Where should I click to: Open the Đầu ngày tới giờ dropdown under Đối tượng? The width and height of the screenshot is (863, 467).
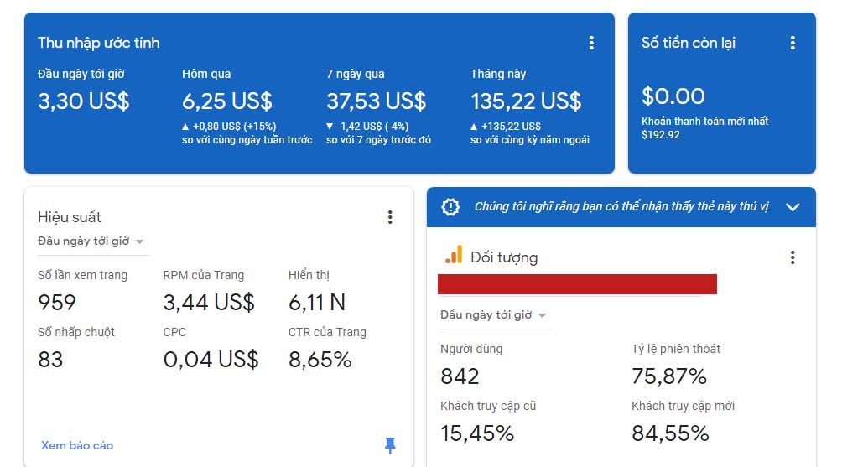pyautogui.click(x=493, y=315)
